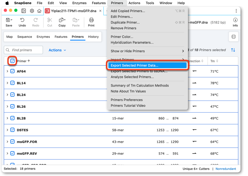Open the settings gear icon

(32, 11)
